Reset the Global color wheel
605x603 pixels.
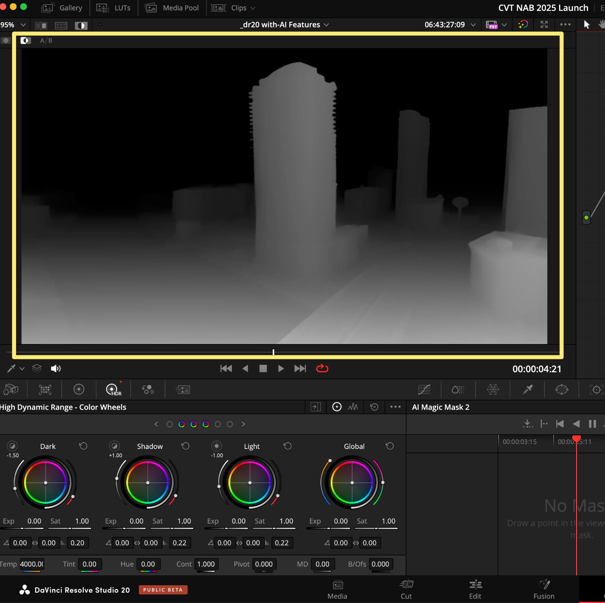coord(390,446)
